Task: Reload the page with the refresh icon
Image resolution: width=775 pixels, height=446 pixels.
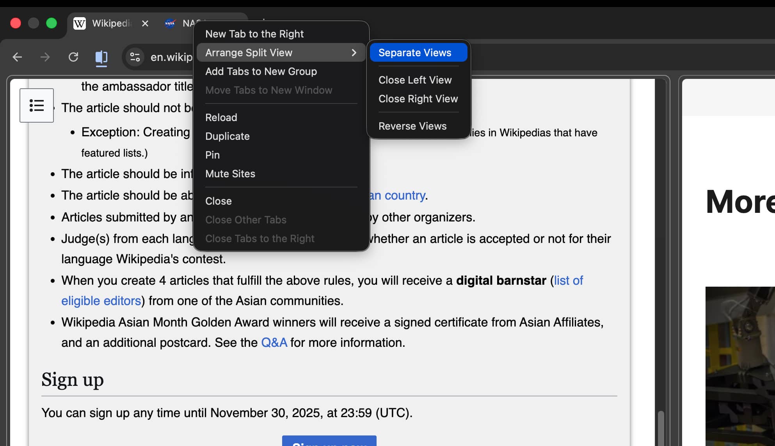Action: pyautogui.click(x=73, y=57)
